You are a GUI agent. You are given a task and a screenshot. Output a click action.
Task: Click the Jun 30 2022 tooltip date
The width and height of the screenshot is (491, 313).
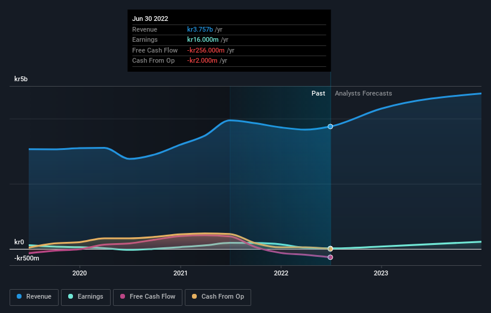pyautogui.click(x=150, y=19)
